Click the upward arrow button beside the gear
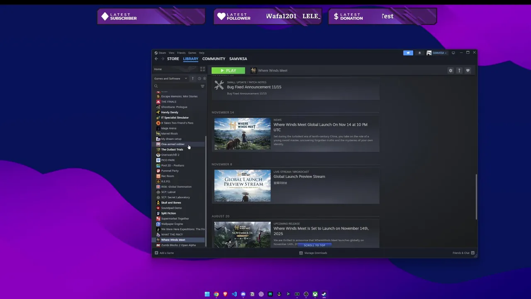Screen dimensions: 531x299 tap(459, 71)
